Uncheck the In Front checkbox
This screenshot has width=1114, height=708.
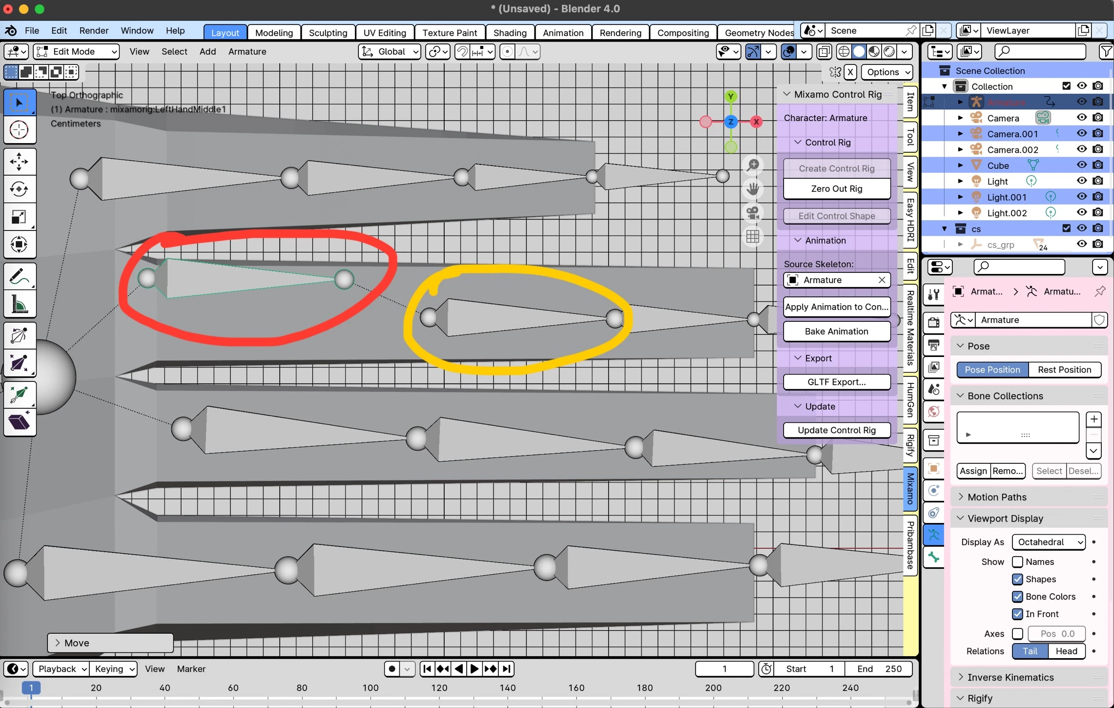1017,614
